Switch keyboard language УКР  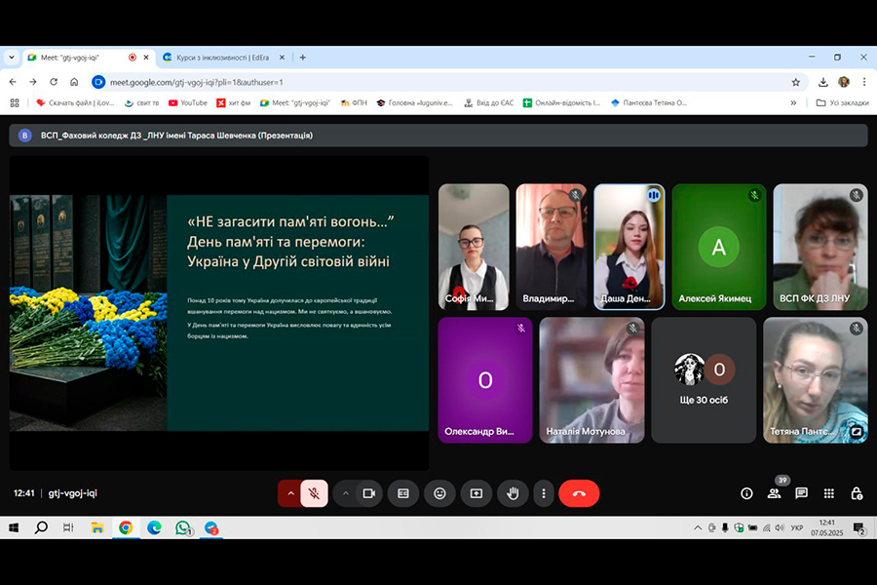[x=796, y=527]
